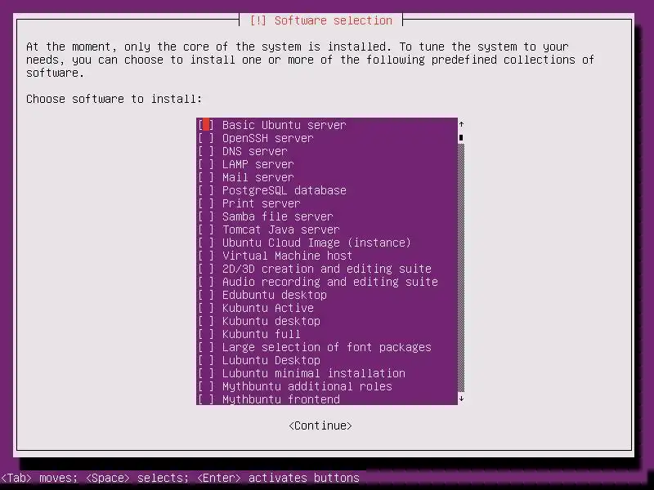Click the scrollbar position marker of the list

461,137
